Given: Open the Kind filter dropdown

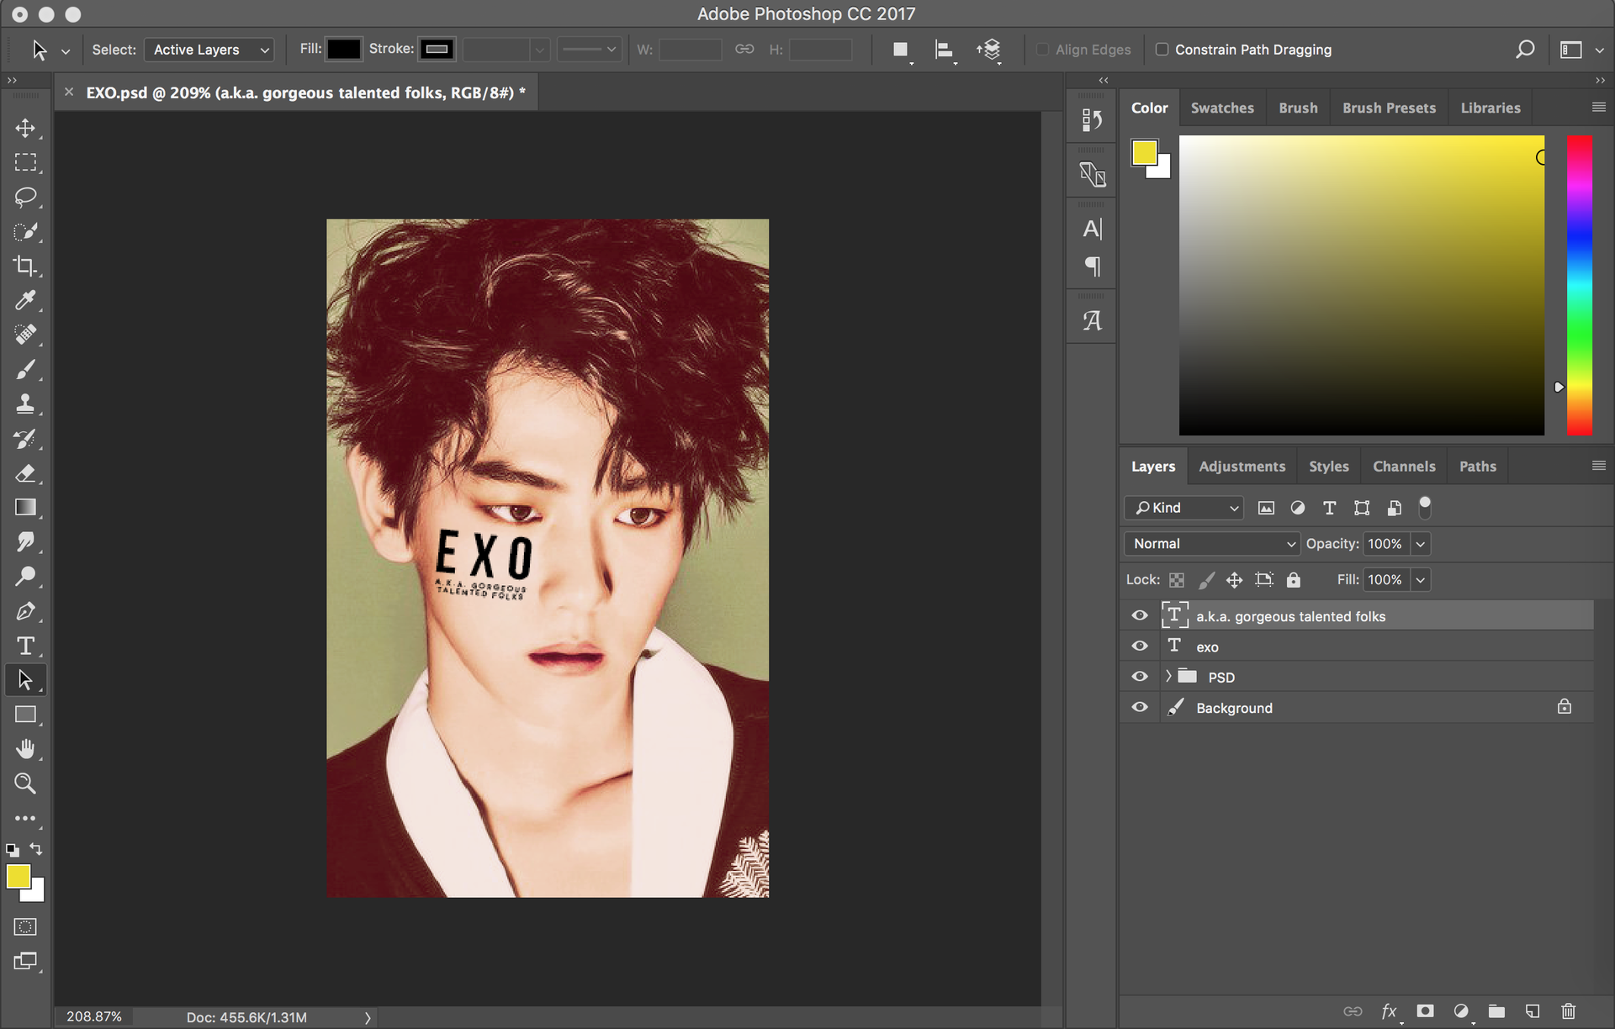Looking at the screenshot, I should point(1183,508).
